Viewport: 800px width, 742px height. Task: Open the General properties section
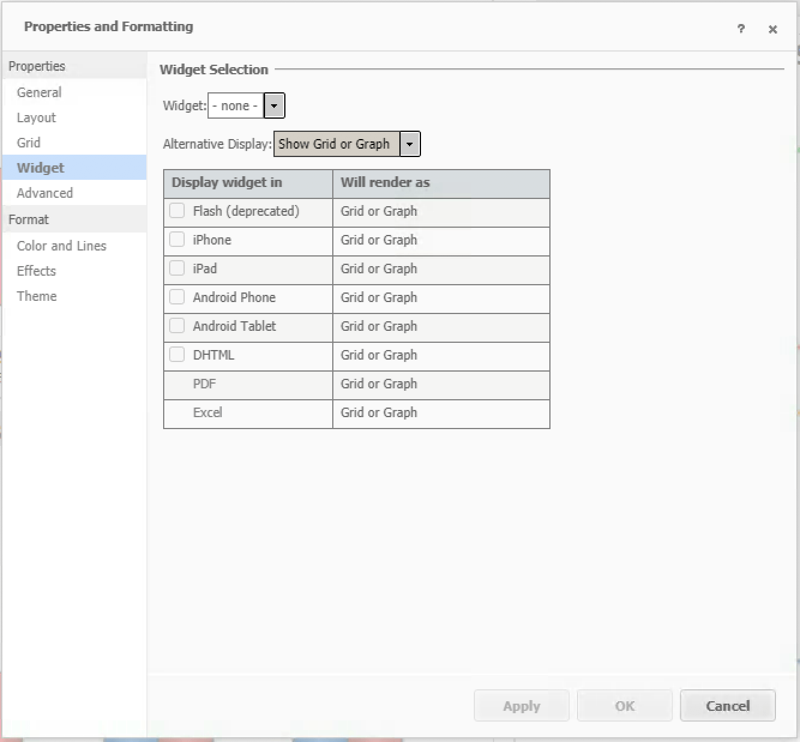pyautogui.click(x=39, y=93)
